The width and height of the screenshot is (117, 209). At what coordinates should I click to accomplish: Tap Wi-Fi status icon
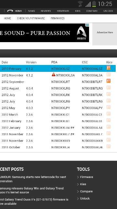(80, 4)
